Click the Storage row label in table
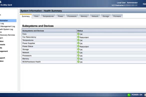This screenshot has width=146, height=97. pyautogui.click(x=25, y=49)
